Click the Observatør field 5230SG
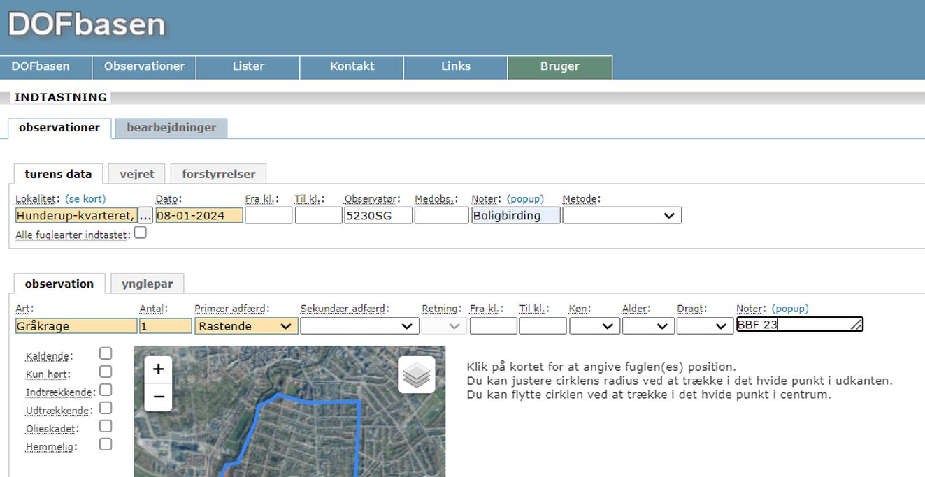The width and height of the screenshot is (925, 477). click(x=378, y=215)
